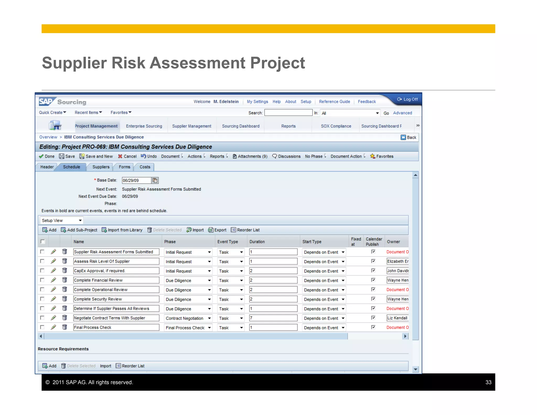Open the Document Action menu
Screen dimensions: 537x415
(x=348, y=156)
